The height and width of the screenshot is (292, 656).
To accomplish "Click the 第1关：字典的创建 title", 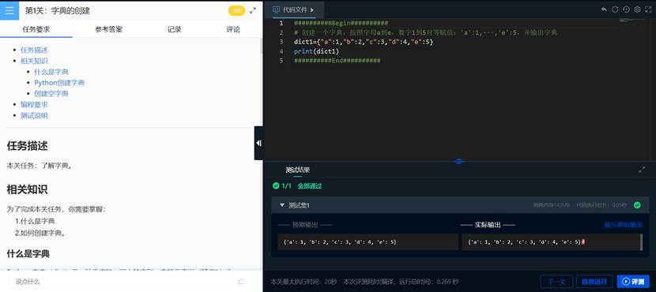I will [58, 11].
